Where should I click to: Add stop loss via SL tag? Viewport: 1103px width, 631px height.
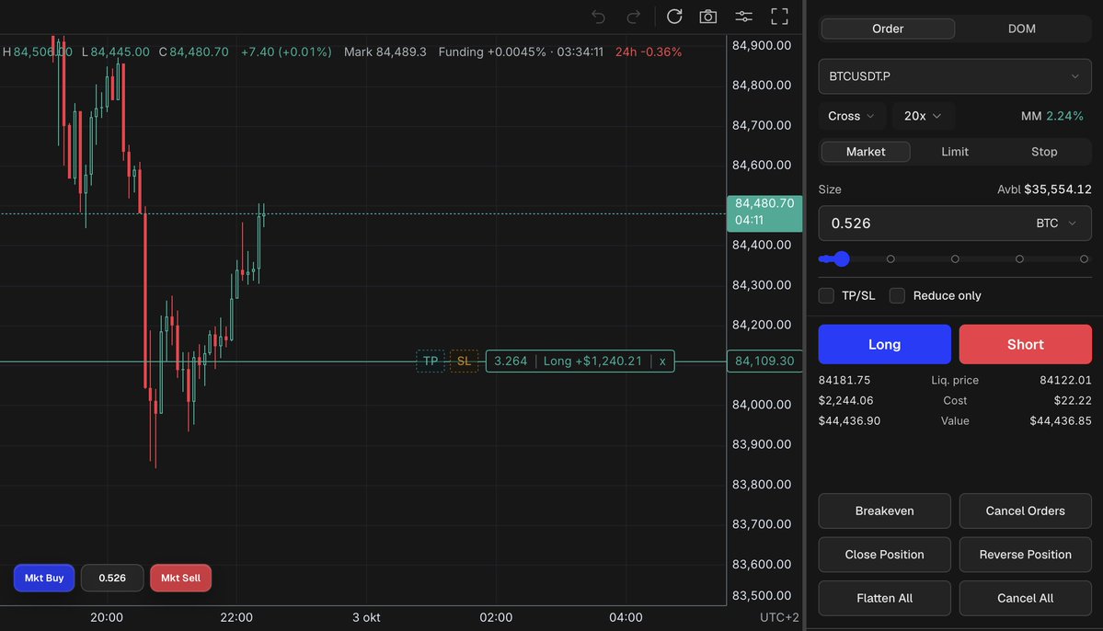click(465, 361)
